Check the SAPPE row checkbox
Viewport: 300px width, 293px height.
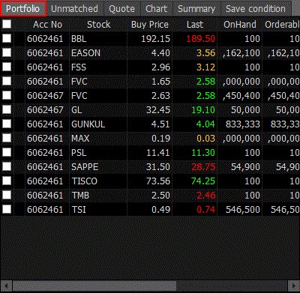click(x=7, y=166)
